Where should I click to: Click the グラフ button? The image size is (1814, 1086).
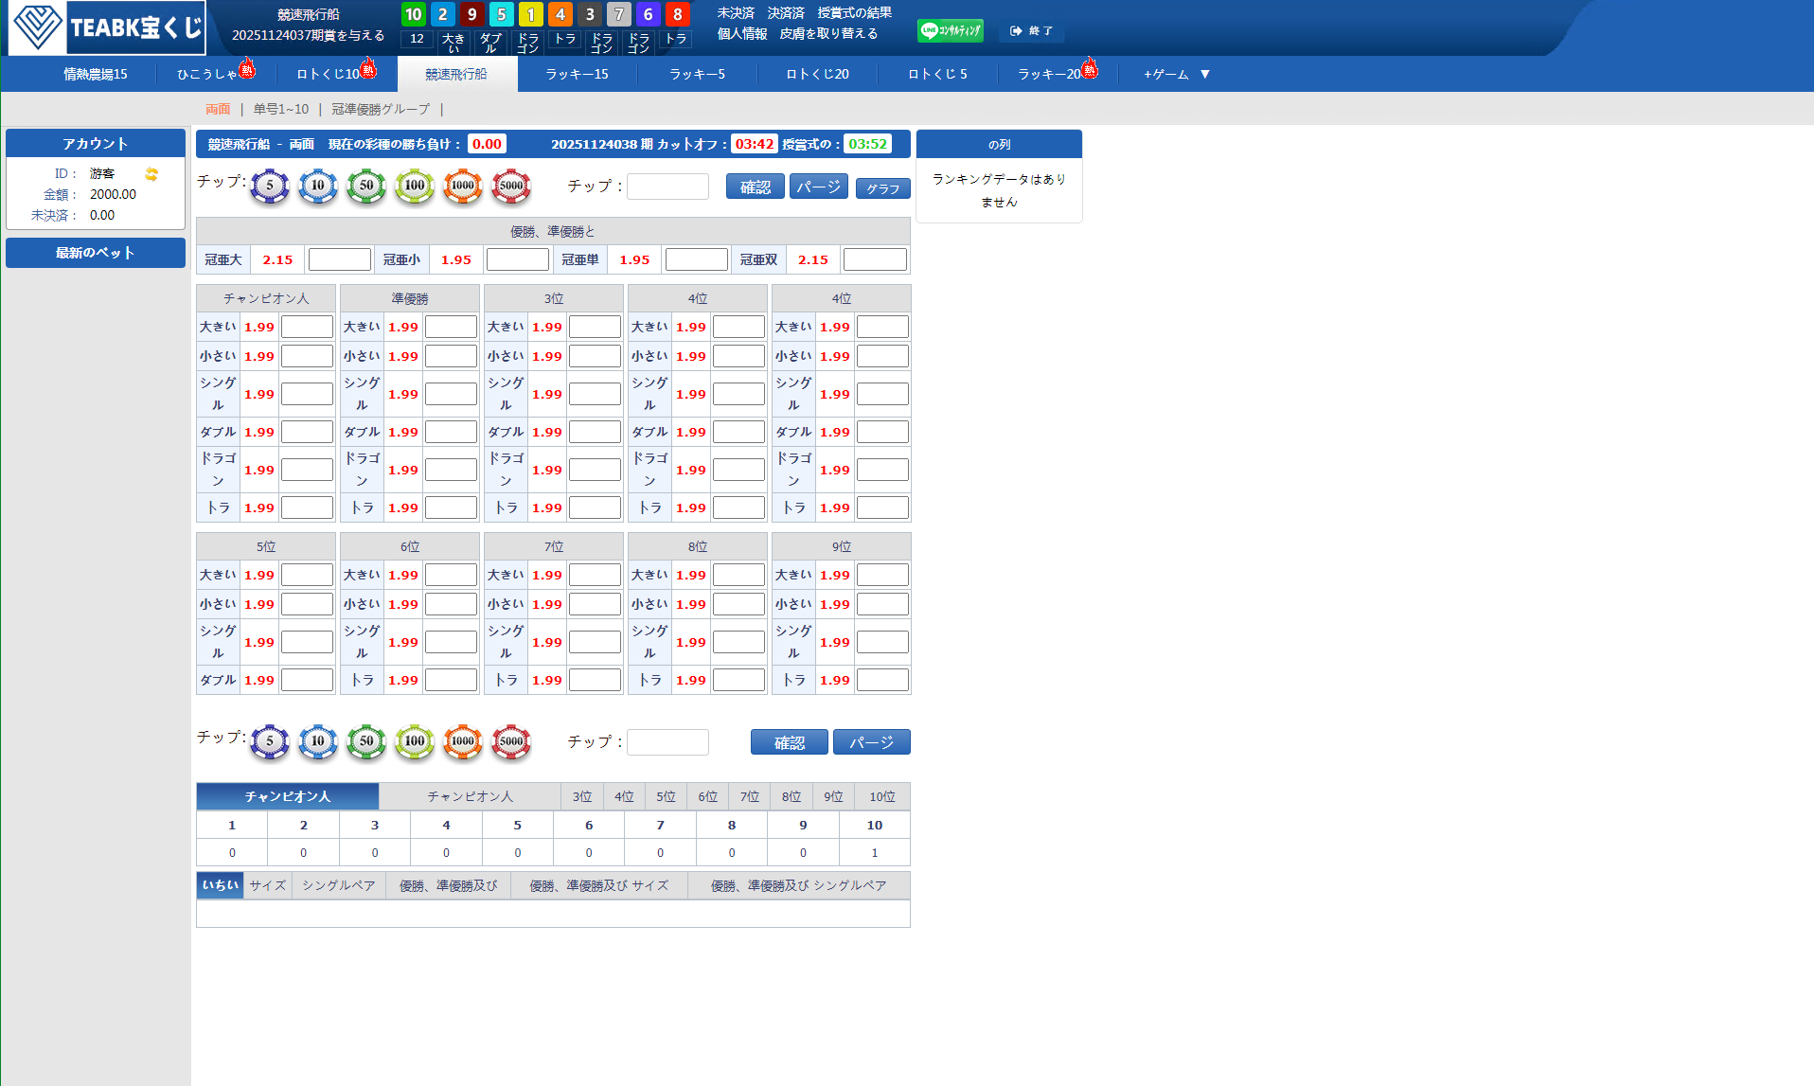tap(882, 188)
